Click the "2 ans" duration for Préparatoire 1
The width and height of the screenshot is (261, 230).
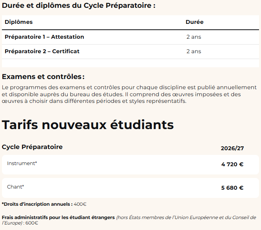[x=194, y=37]
